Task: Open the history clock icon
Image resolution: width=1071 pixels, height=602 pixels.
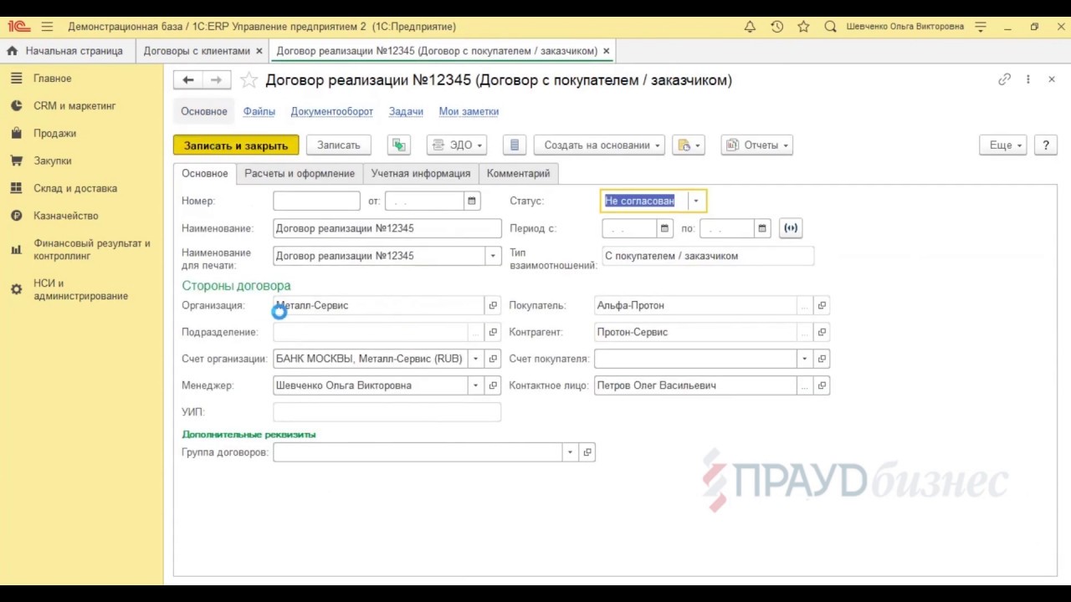Action: (x=777, y=27)
